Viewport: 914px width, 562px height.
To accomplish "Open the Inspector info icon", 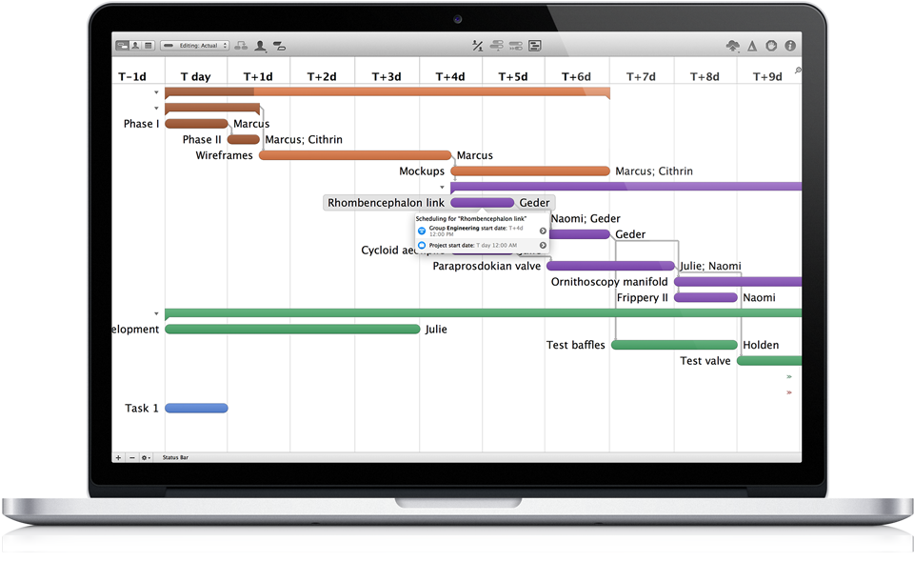I will pos(790,46).
